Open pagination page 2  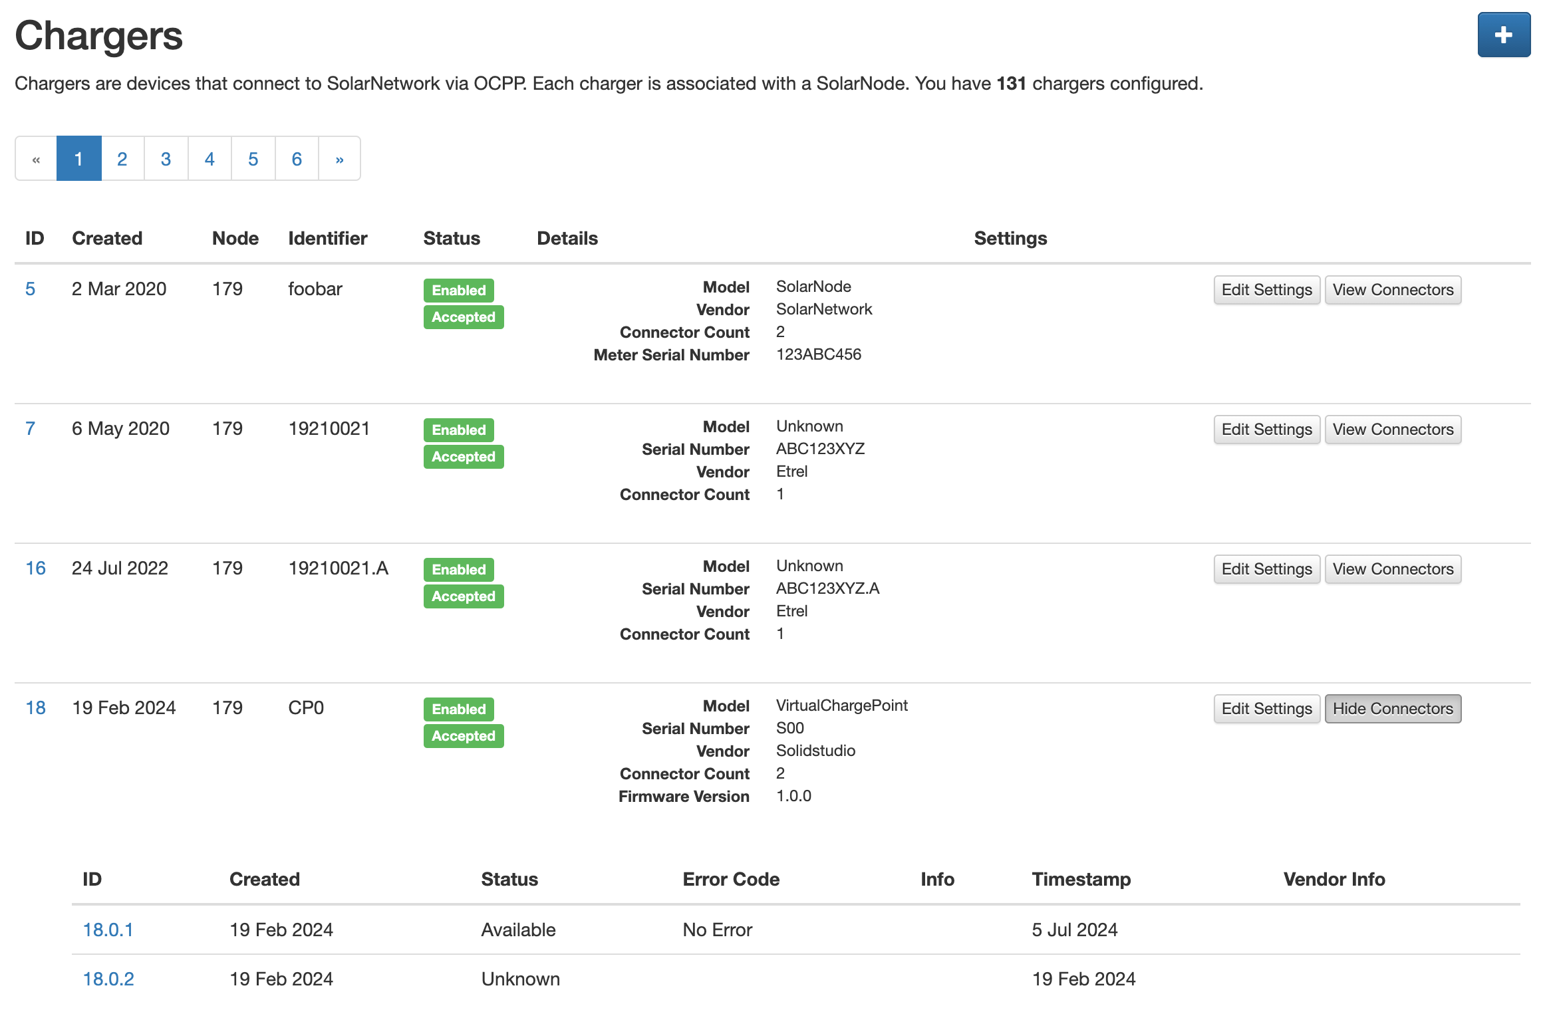pos(122,159)
